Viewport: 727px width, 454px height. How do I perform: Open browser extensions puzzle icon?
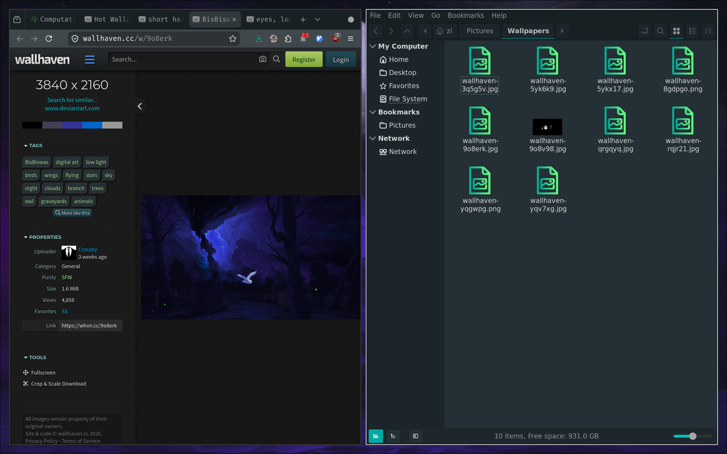coord(288,39)
